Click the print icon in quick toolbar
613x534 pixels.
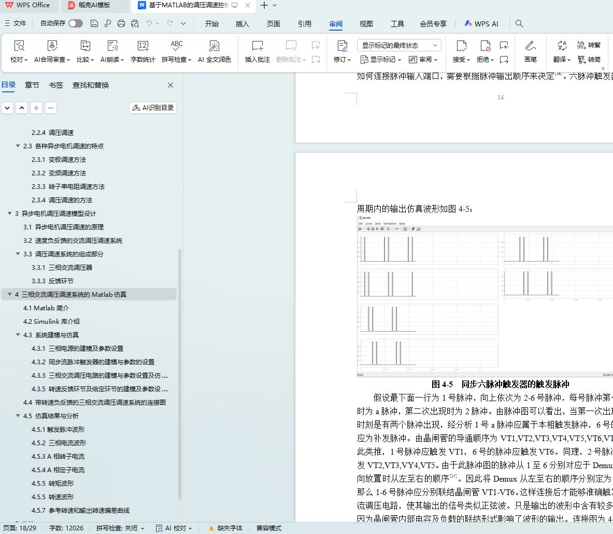pyautogui.click(x=121, y=23)
